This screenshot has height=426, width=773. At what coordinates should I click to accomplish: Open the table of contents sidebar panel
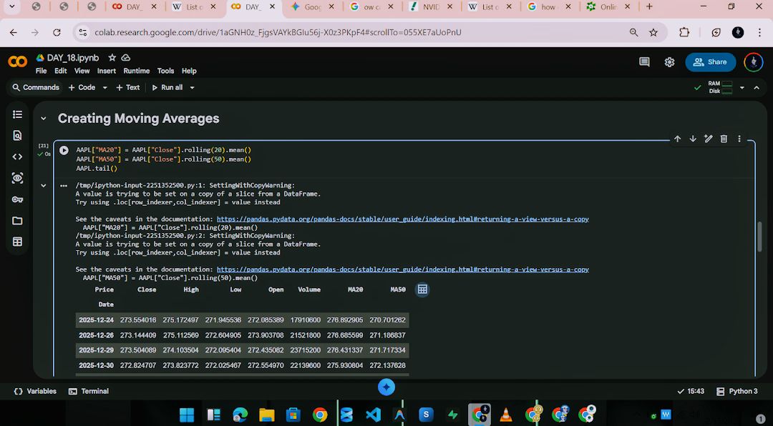[17, 114]
